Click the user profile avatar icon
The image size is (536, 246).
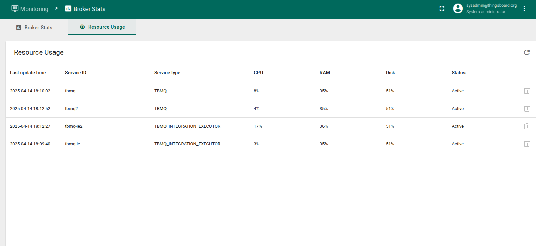pos(458,9)
